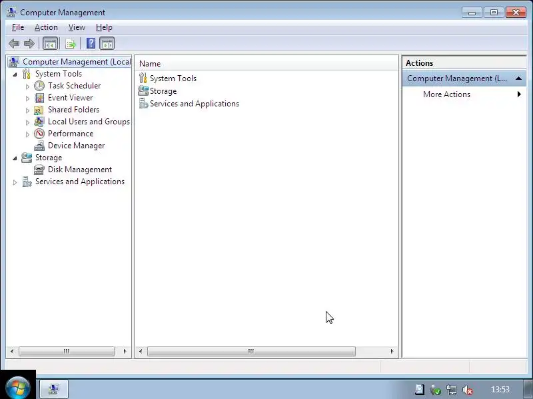Click center pane horizontal scrollbar thumb
Image resolution: width=533 pixels, height=399 pixels.
251,351
